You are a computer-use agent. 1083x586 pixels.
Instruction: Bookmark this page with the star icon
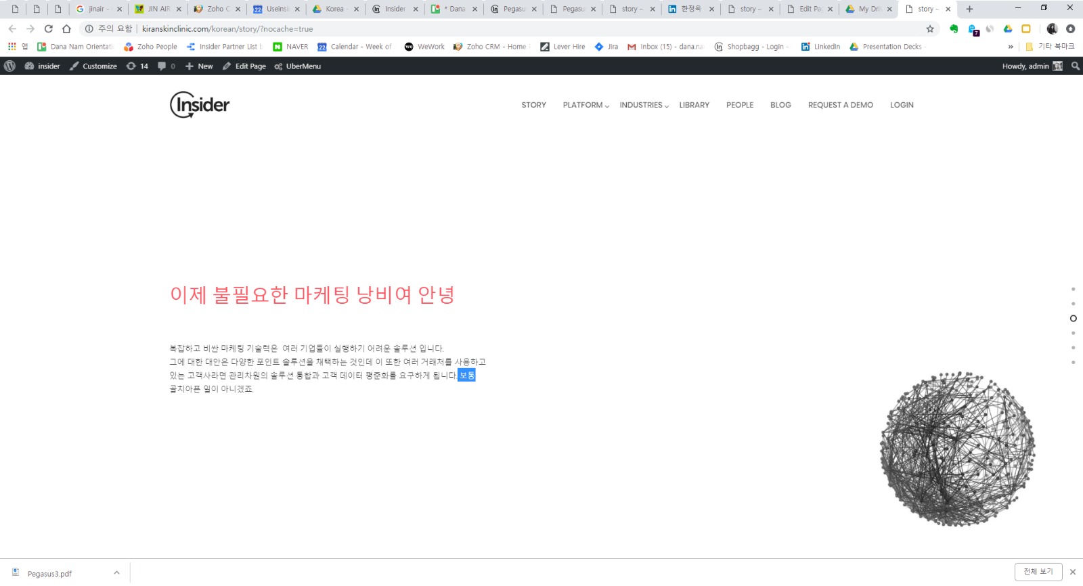click(930, 29)
